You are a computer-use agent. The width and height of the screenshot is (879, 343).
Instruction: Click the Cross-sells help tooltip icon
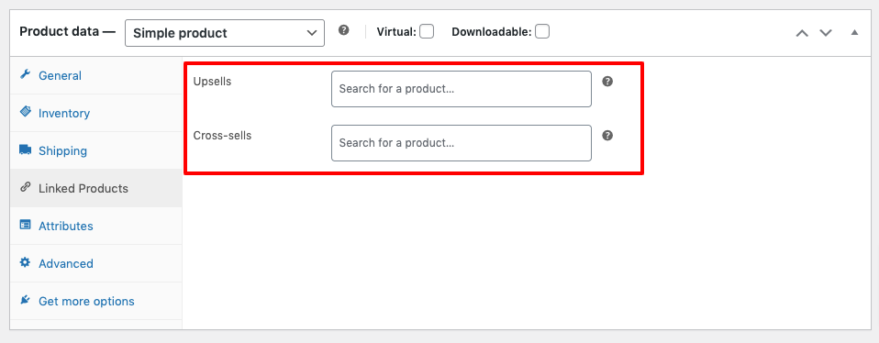pos(607,136)
